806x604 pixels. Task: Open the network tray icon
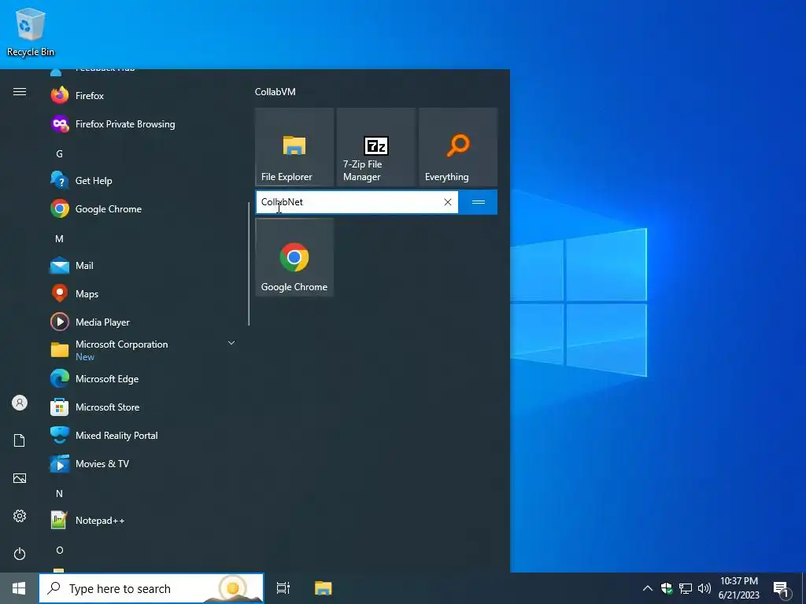coord(686,588)
